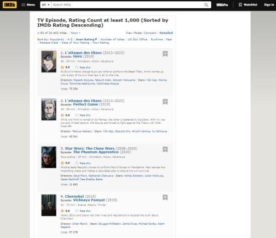276x238 pixels.
Task: Open star Jamie Sives' page
Action: [130, 224]
